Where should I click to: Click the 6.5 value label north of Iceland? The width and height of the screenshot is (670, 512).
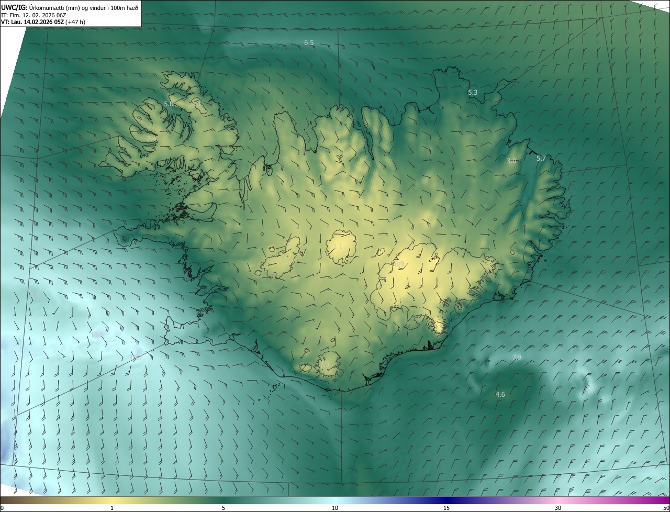click(x=309, y=42)
